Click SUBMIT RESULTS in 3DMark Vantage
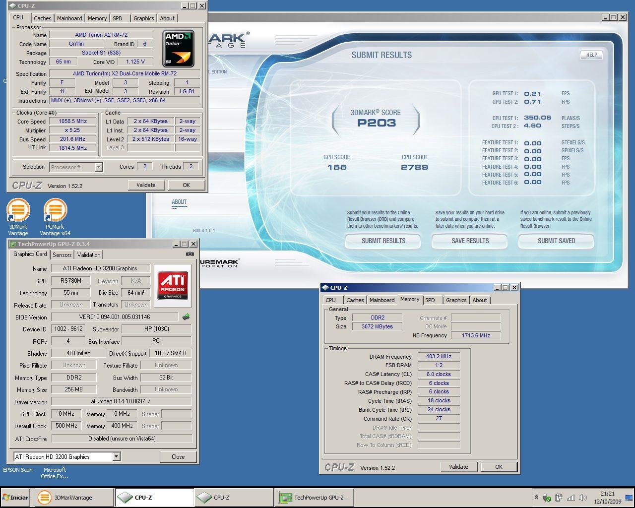The image size is (635, 508). coord(383,241)
